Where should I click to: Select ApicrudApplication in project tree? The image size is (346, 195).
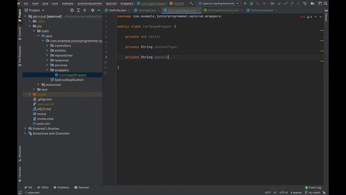click(x=69, y=80)
